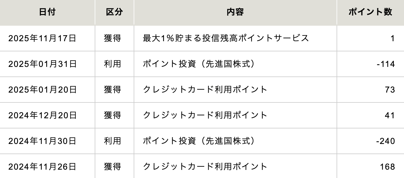The height and width of the screenshot is (178, 404).
Task: Click クレジットカード利用ポイント in 2024年12月20日 row
Action: 205,115
